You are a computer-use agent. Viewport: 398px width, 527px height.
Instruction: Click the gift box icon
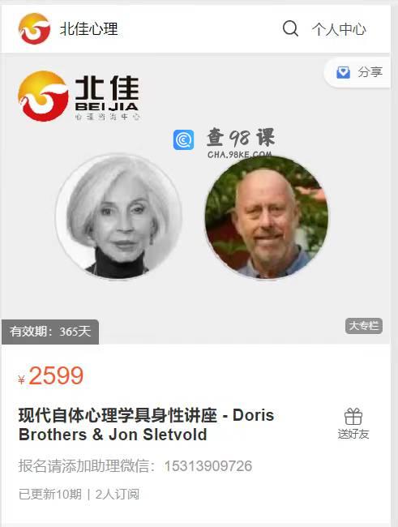tap(353, 417)
